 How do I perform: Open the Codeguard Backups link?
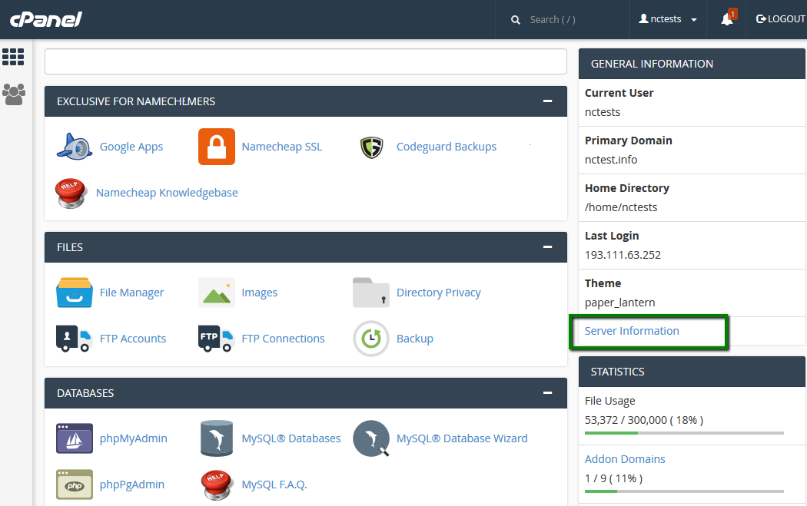point(447,147)
